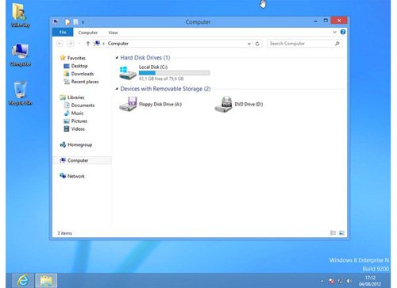
Task: Click the Up arrow navigation button
Action: click(88, 44)
